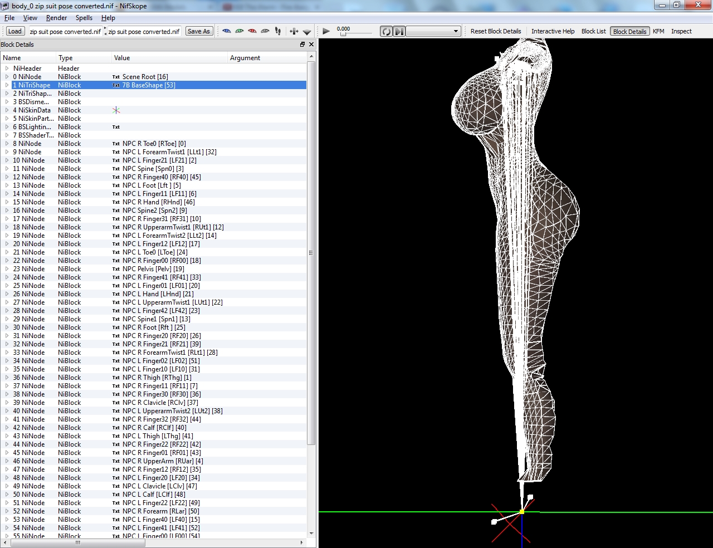This screenshot has width=713, height=548.
Task: Expand the 0 NiNode Scene Root row
Action: pos(7,77)
